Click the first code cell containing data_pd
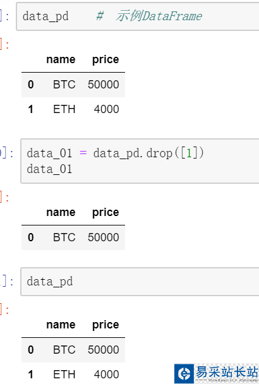Image resolution: width=259 pixels, height=384 pixels. 138,16
